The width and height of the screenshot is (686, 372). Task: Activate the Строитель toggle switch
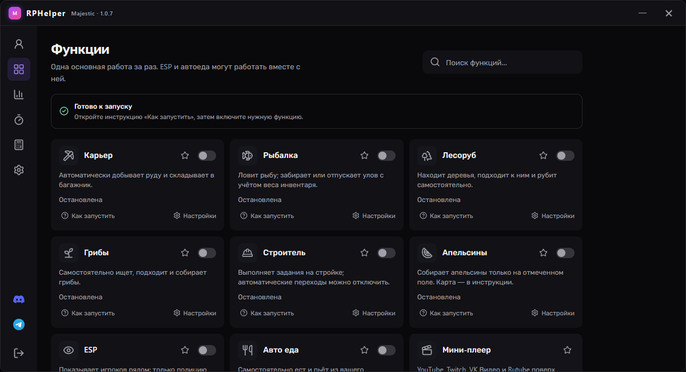[x=386, y=253]
